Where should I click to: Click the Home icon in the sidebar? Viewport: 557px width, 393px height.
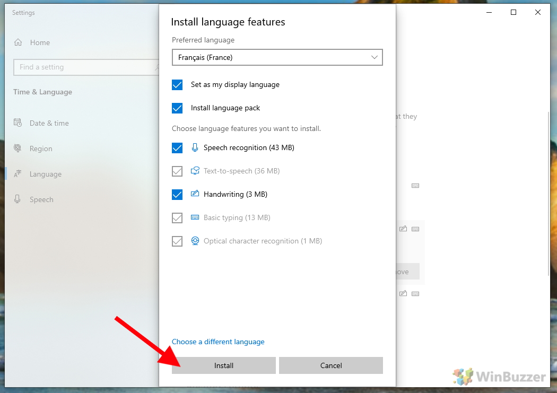click(19, 42)
